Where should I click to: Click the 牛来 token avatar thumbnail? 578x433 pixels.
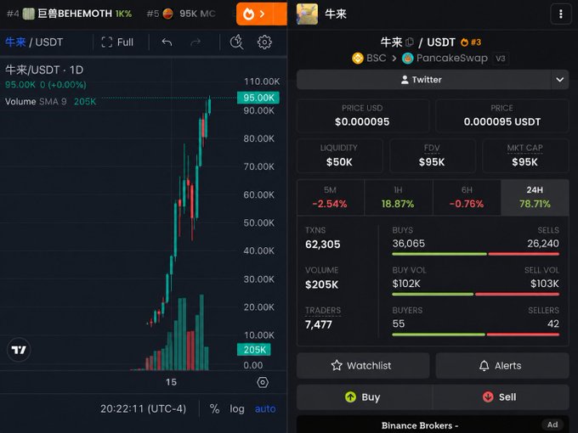pyautogui.click(x=307, y=14)
